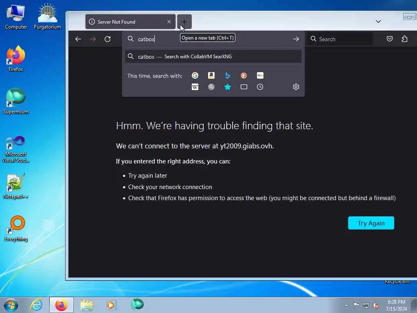
Task: Select catbox Search with CollabVM SearXNG suggestion
Action: tap(213, 56)
